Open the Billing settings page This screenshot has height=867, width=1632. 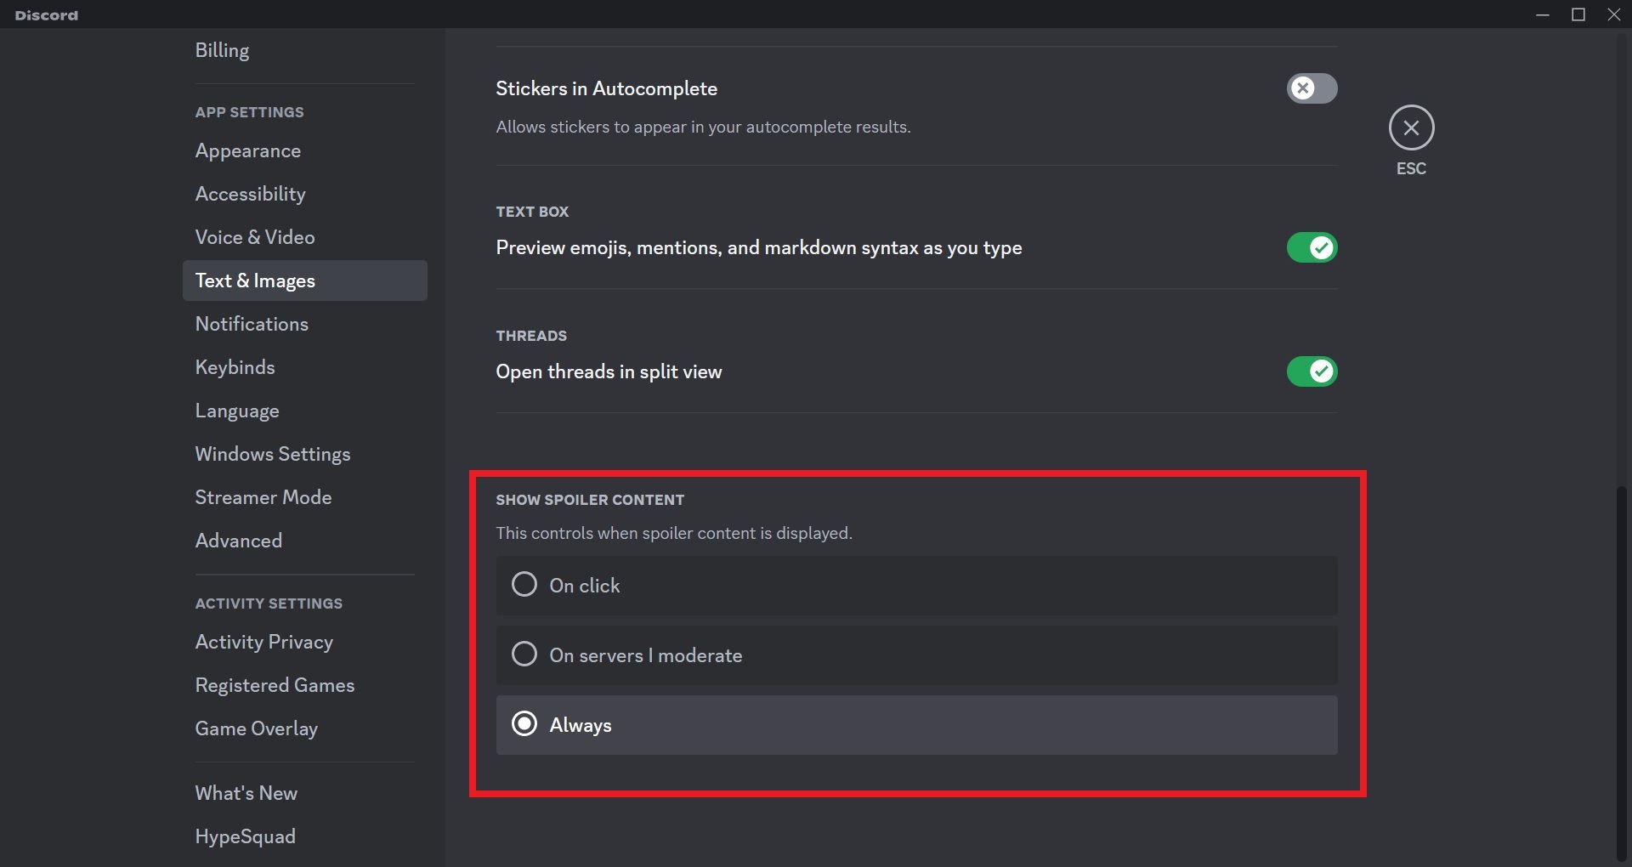pyautogui.click(x=222, y=50)
